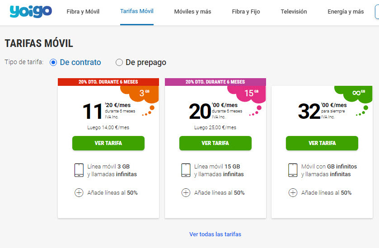This screenshot has width=379, height=248.
Task: Click the phone icon for infinite GB plan
Action: click(293, 170)
